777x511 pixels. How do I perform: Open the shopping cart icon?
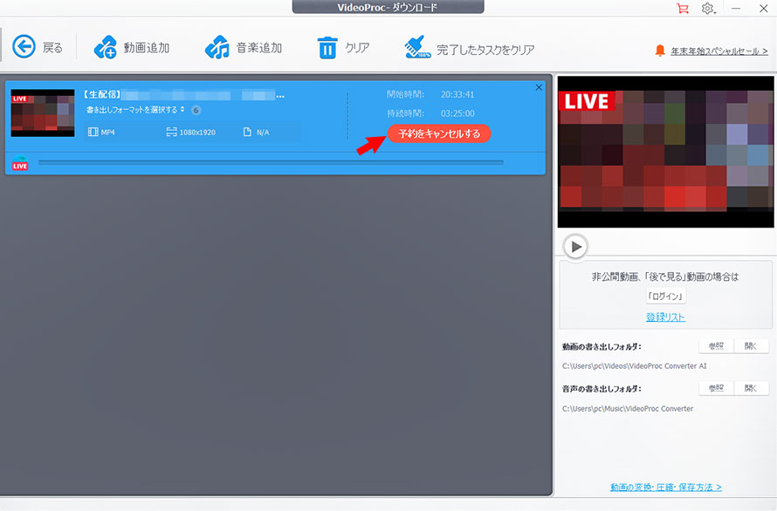click(x=683, y=8)
